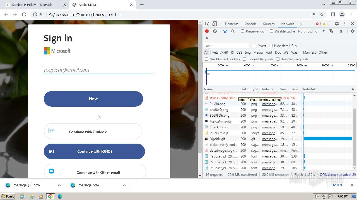Toggle the browser side panel
The height and width of the screenshot is (200, 357).
coord(333,14)
